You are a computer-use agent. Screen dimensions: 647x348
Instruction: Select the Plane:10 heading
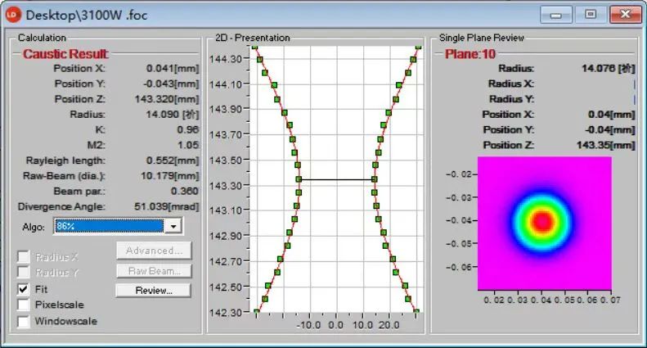point(470,53)
